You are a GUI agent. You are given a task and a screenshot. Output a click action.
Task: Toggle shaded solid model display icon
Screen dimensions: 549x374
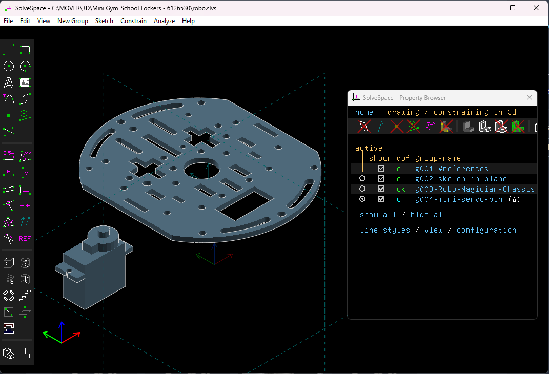click(468, 127)
